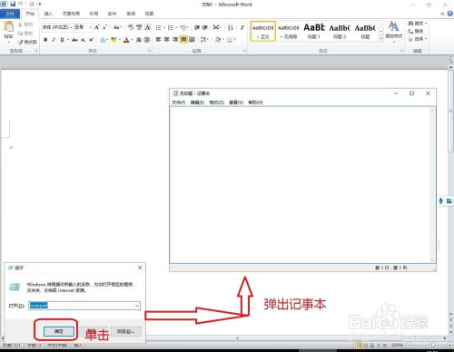Click Word's Zoom In plus button
Viewport: 454px width, 352px height.
pyautogui.click(x=449, y=345)
